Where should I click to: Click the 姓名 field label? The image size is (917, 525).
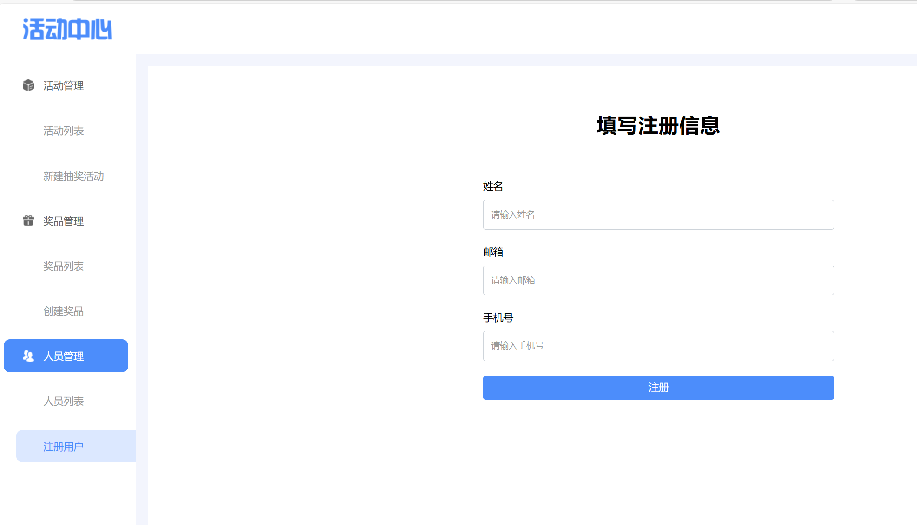click(493, 187)
